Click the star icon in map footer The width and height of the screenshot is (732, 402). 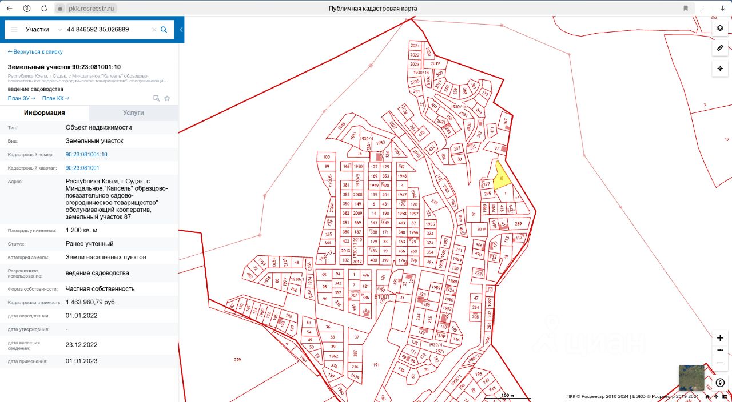pyautogui.click(x=716, y=396)
